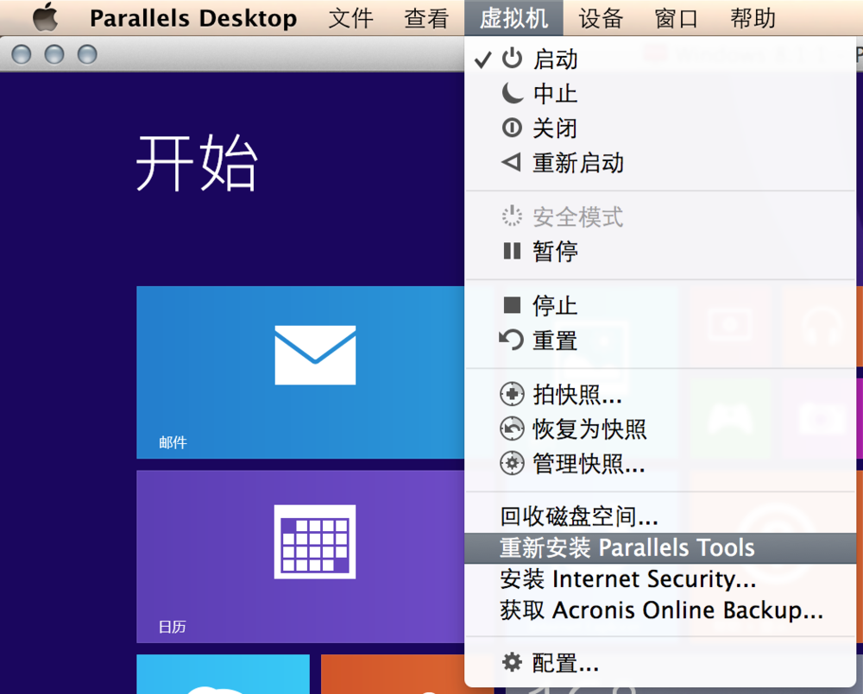863x694 pixels.
Task: Open 管理快照... snapshot manager
Action: point(660,464)
